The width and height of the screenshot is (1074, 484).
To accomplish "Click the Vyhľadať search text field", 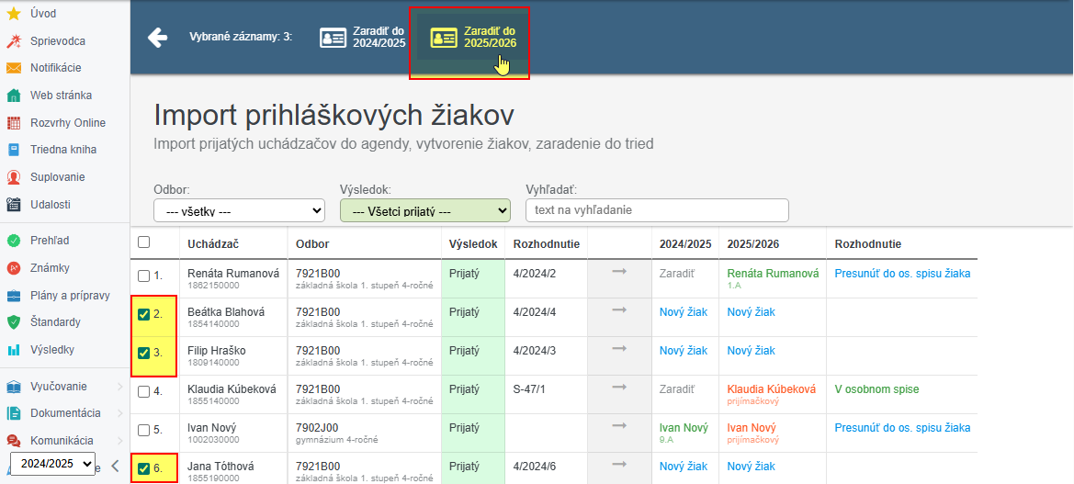I will click(657, 210).
